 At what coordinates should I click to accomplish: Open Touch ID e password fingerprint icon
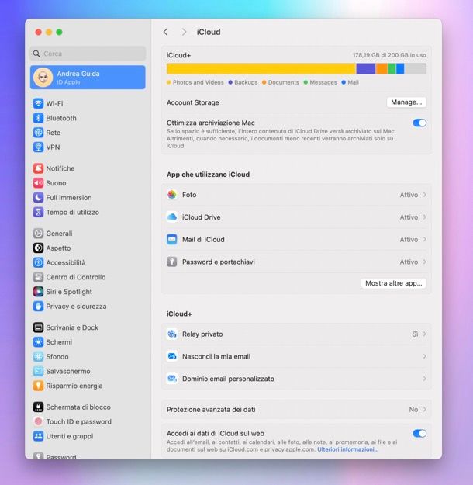[38, 421]
